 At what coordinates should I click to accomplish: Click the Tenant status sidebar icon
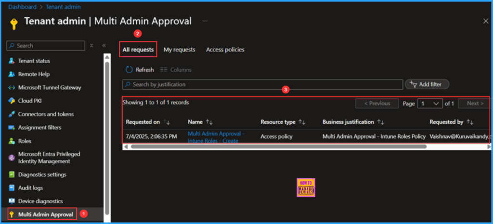(12, 61)
